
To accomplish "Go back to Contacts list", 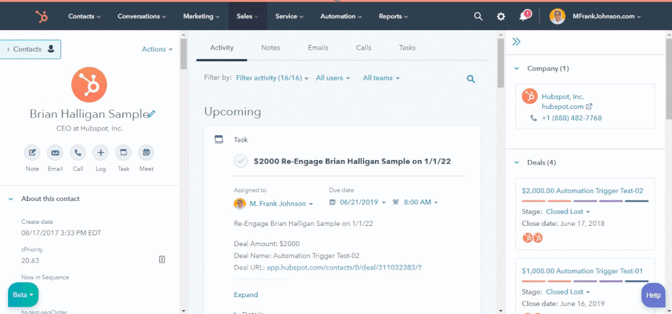I will 30,49.
